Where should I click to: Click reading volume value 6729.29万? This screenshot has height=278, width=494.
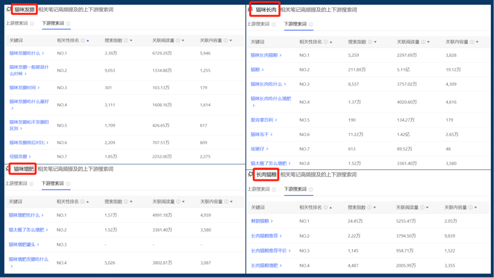[162, 53]
